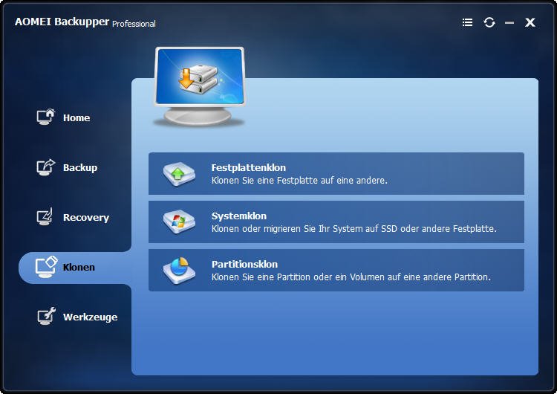Choose the Systemklon option title
The image size is (557, 394).
tap(238, 216)
